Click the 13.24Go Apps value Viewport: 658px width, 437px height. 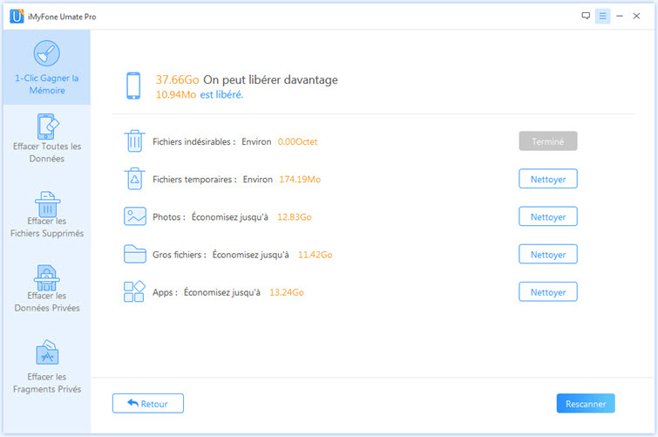[x=287, y=292]
